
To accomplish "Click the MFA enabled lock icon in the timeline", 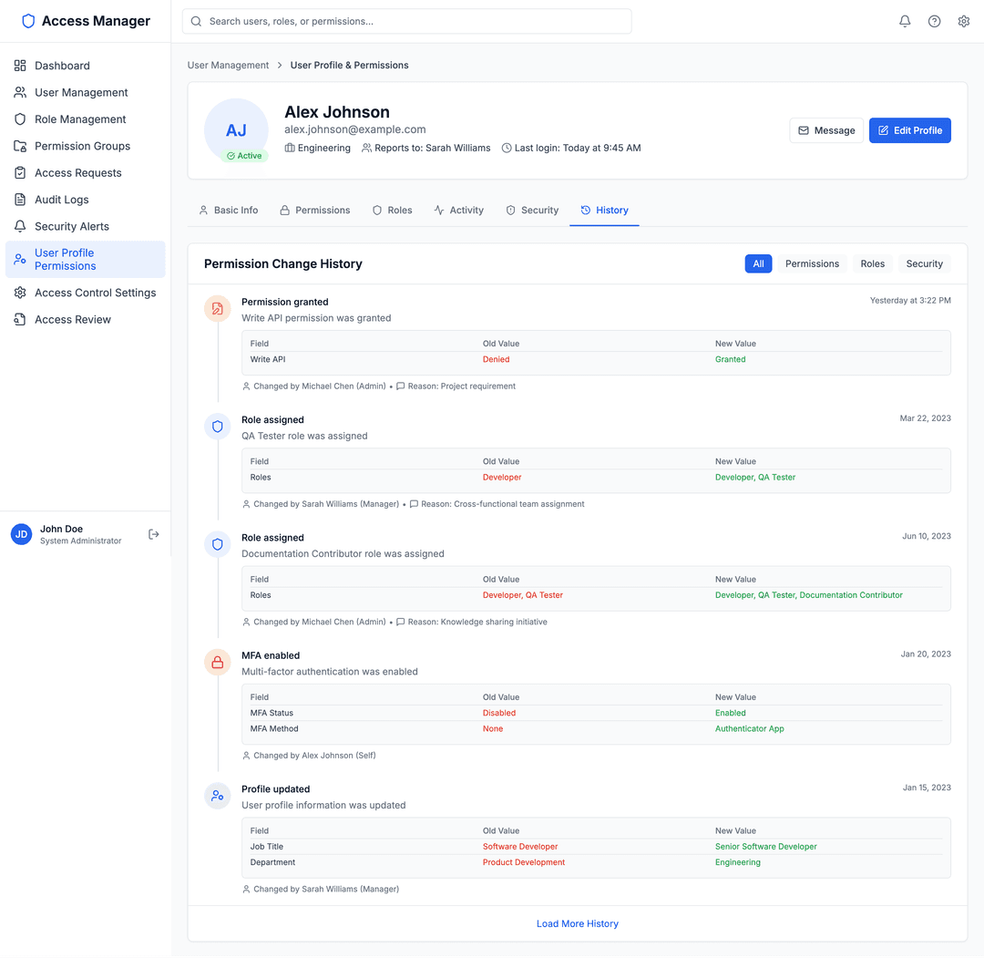I will pyautogui.click(x=217, y=663).
